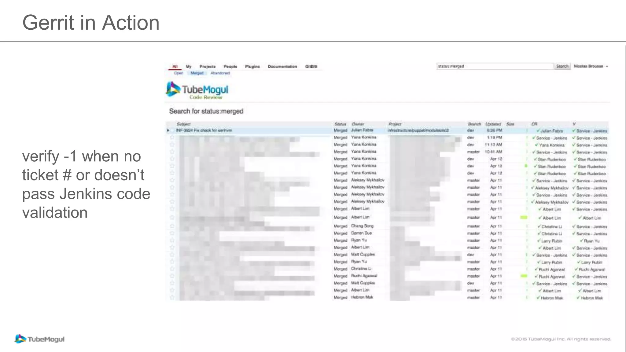
Task: Open the Projects menu
Action: click(x=208, y=66)
